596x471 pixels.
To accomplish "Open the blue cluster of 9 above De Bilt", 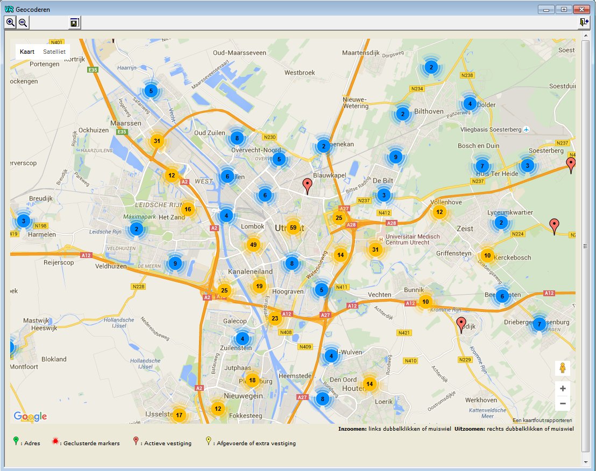I will click(x=396, y=157).
